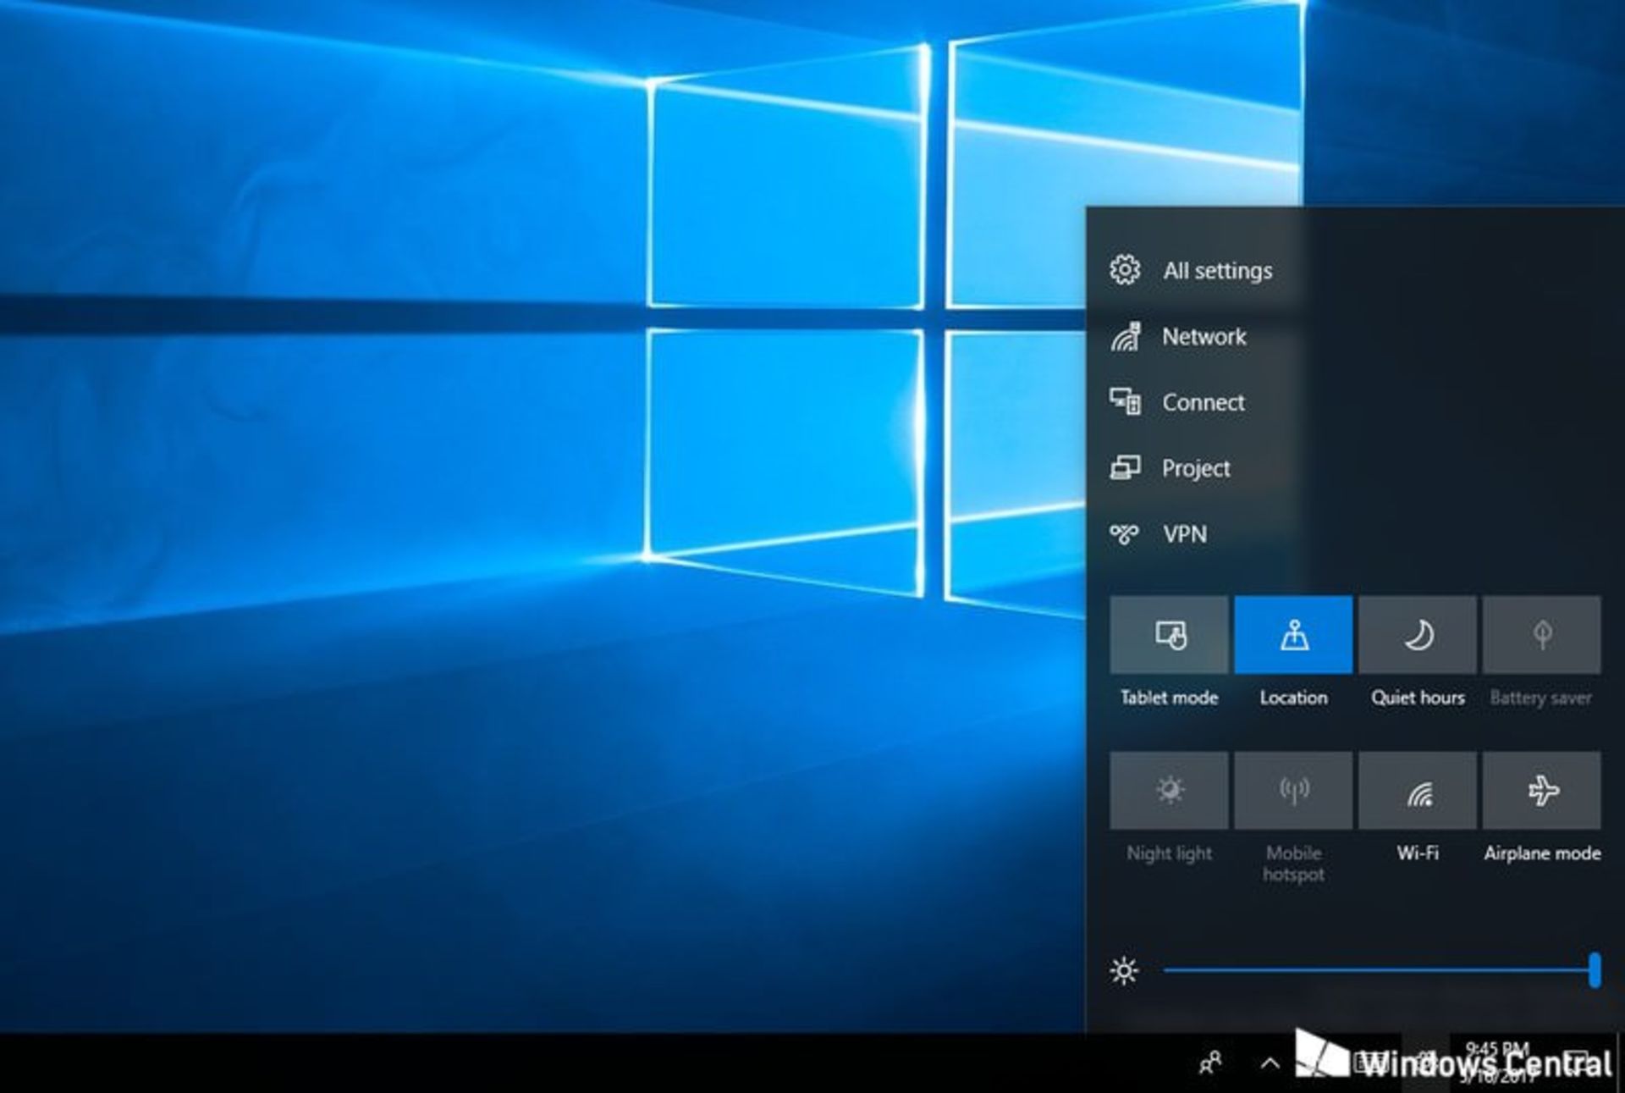
Task: Click the brightness sun icon
Action: coord(1124,972)
